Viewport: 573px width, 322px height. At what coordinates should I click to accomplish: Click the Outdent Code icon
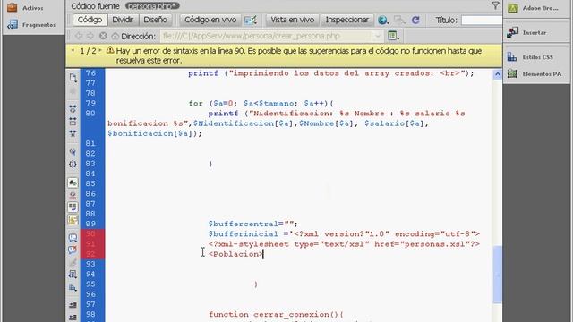[73, 317]
